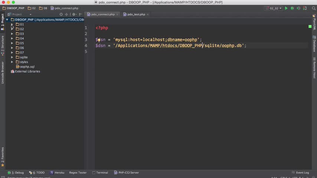Start debugging with the green bug icon

point(293,8)
